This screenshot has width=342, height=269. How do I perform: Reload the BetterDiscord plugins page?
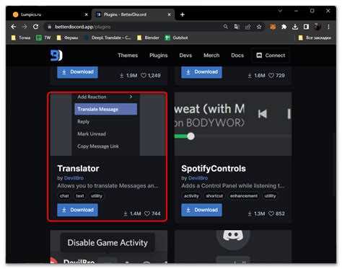click(36, 27)
